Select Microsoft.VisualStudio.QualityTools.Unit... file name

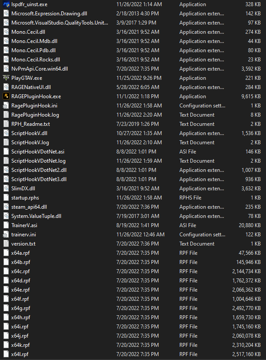(59, 23)
